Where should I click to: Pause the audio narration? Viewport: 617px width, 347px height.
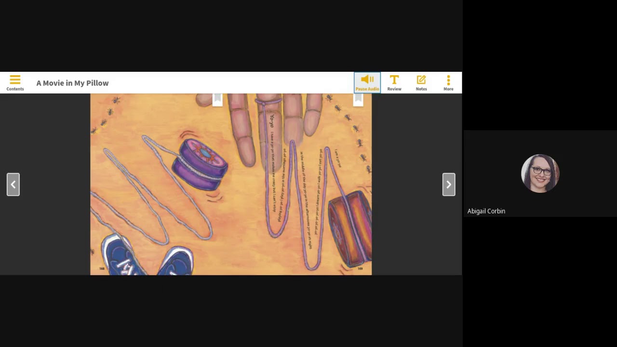[367, 82]
